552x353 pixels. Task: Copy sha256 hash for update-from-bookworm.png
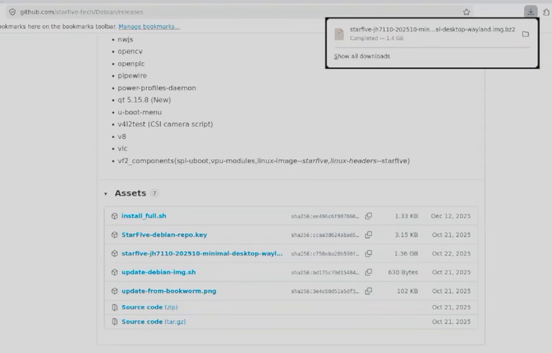pos(368,291)
